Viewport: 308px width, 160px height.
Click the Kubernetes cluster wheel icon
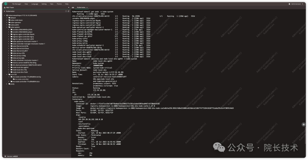[7, 15]
